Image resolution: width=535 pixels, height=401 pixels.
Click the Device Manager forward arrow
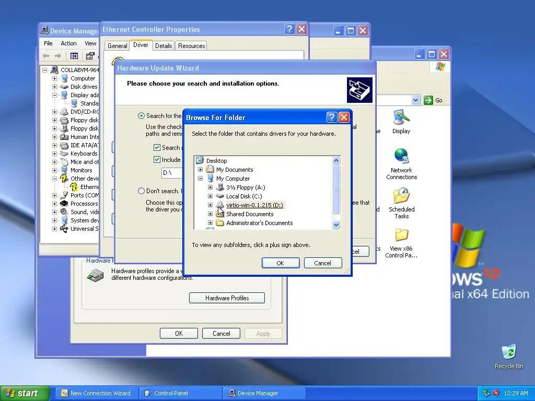tap(58, 56)
